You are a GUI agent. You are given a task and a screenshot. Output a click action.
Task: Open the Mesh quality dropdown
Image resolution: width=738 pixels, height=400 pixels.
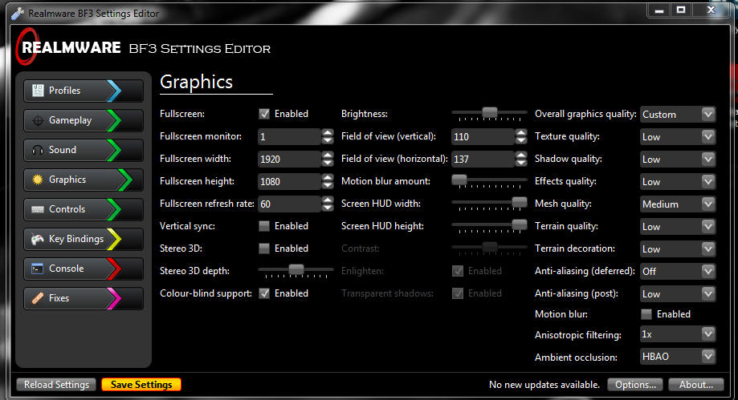click(x=678, y=204)
